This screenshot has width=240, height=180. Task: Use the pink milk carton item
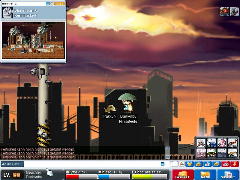(222, 142)
